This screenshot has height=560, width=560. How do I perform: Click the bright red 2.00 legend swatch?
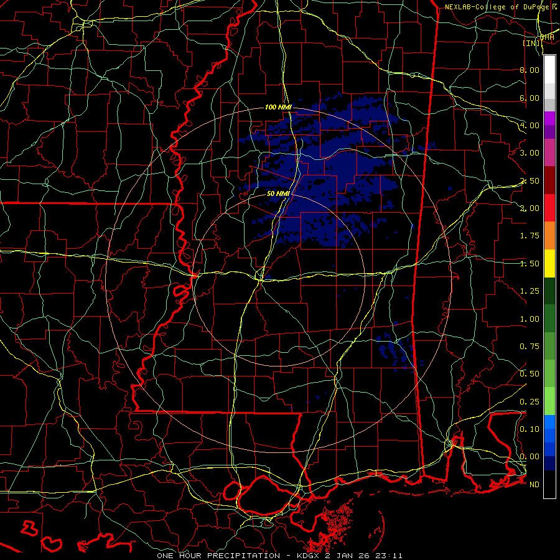(x=549, y=208)
